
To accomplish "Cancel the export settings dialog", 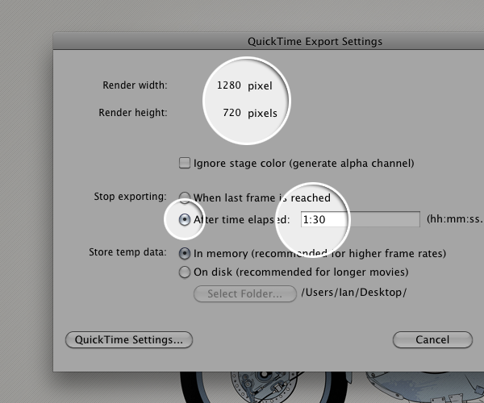I will pyautogui.click(x=432, y=340).
